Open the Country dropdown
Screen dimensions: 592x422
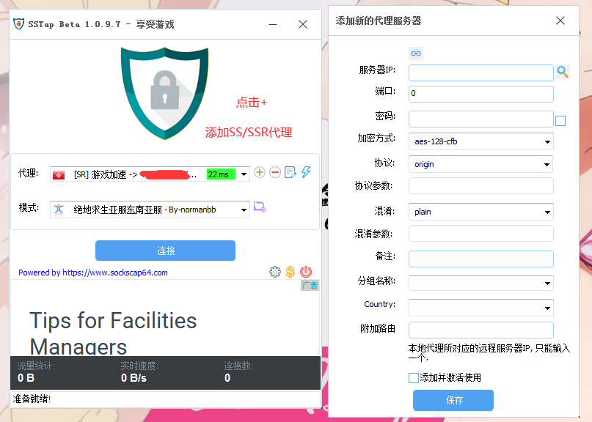click(x=481, y=308)
